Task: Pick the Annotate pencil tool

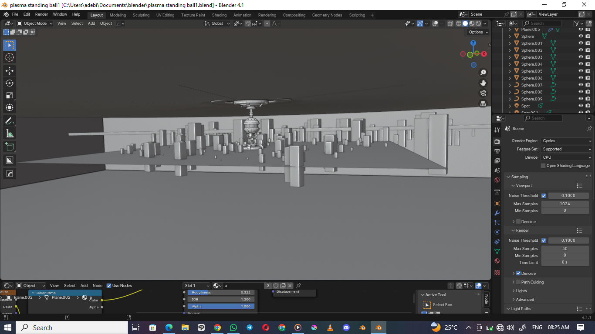Action: click(10, 121)
